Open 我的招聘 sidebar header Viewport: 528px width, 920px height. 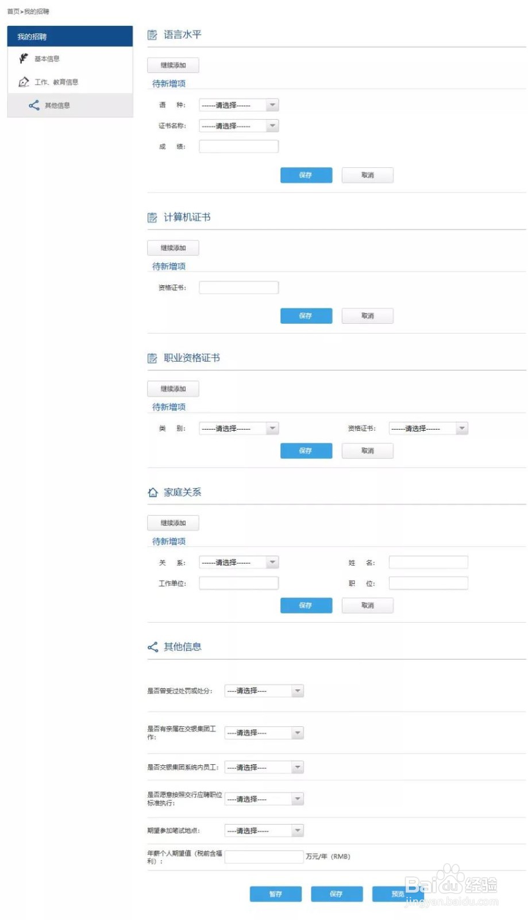click(x=70, y=36)
